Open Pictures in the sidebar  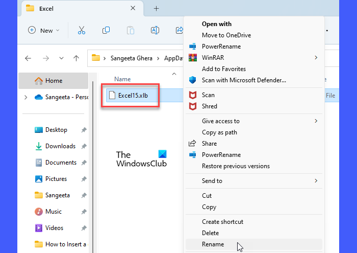[x=51, y=179]
